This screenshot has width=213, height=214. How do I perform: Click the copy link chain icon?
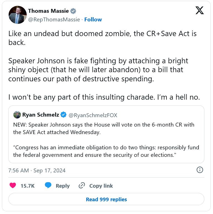(x=82, y=186)
